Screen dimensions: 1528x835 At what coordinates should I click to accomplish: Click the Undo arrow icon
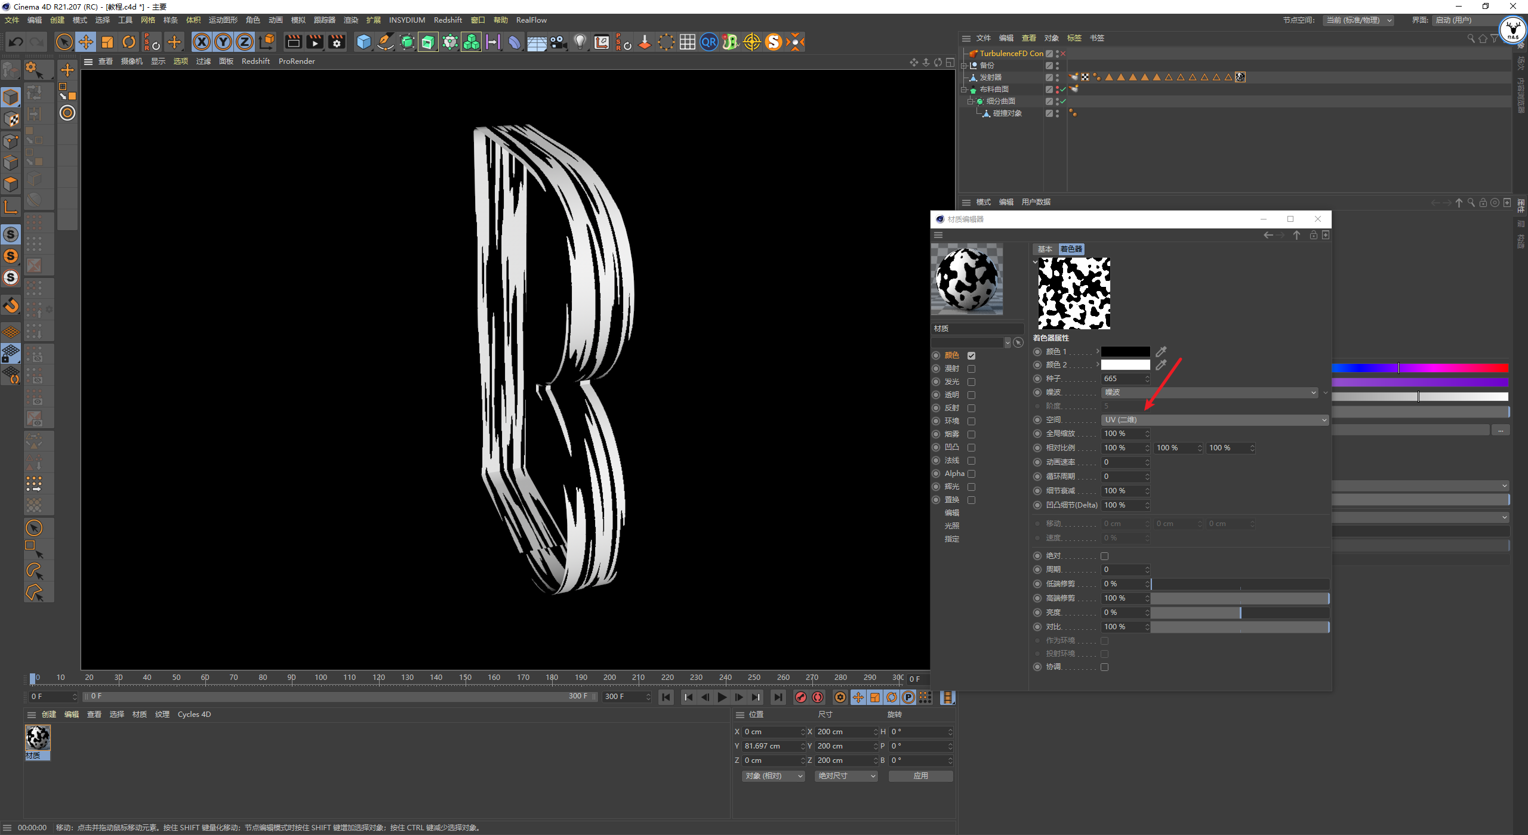pos(16,42)
